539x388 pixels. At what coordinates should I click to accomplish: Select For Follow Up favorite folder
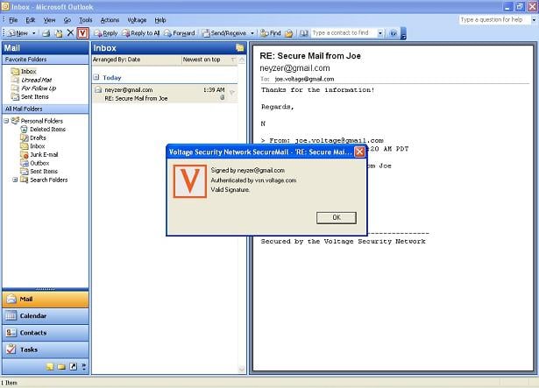tap(39, 88)
